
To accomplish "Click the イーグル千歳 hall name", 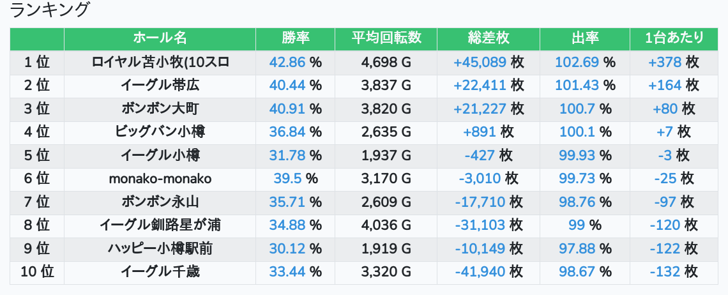I will tap(160, 272).
